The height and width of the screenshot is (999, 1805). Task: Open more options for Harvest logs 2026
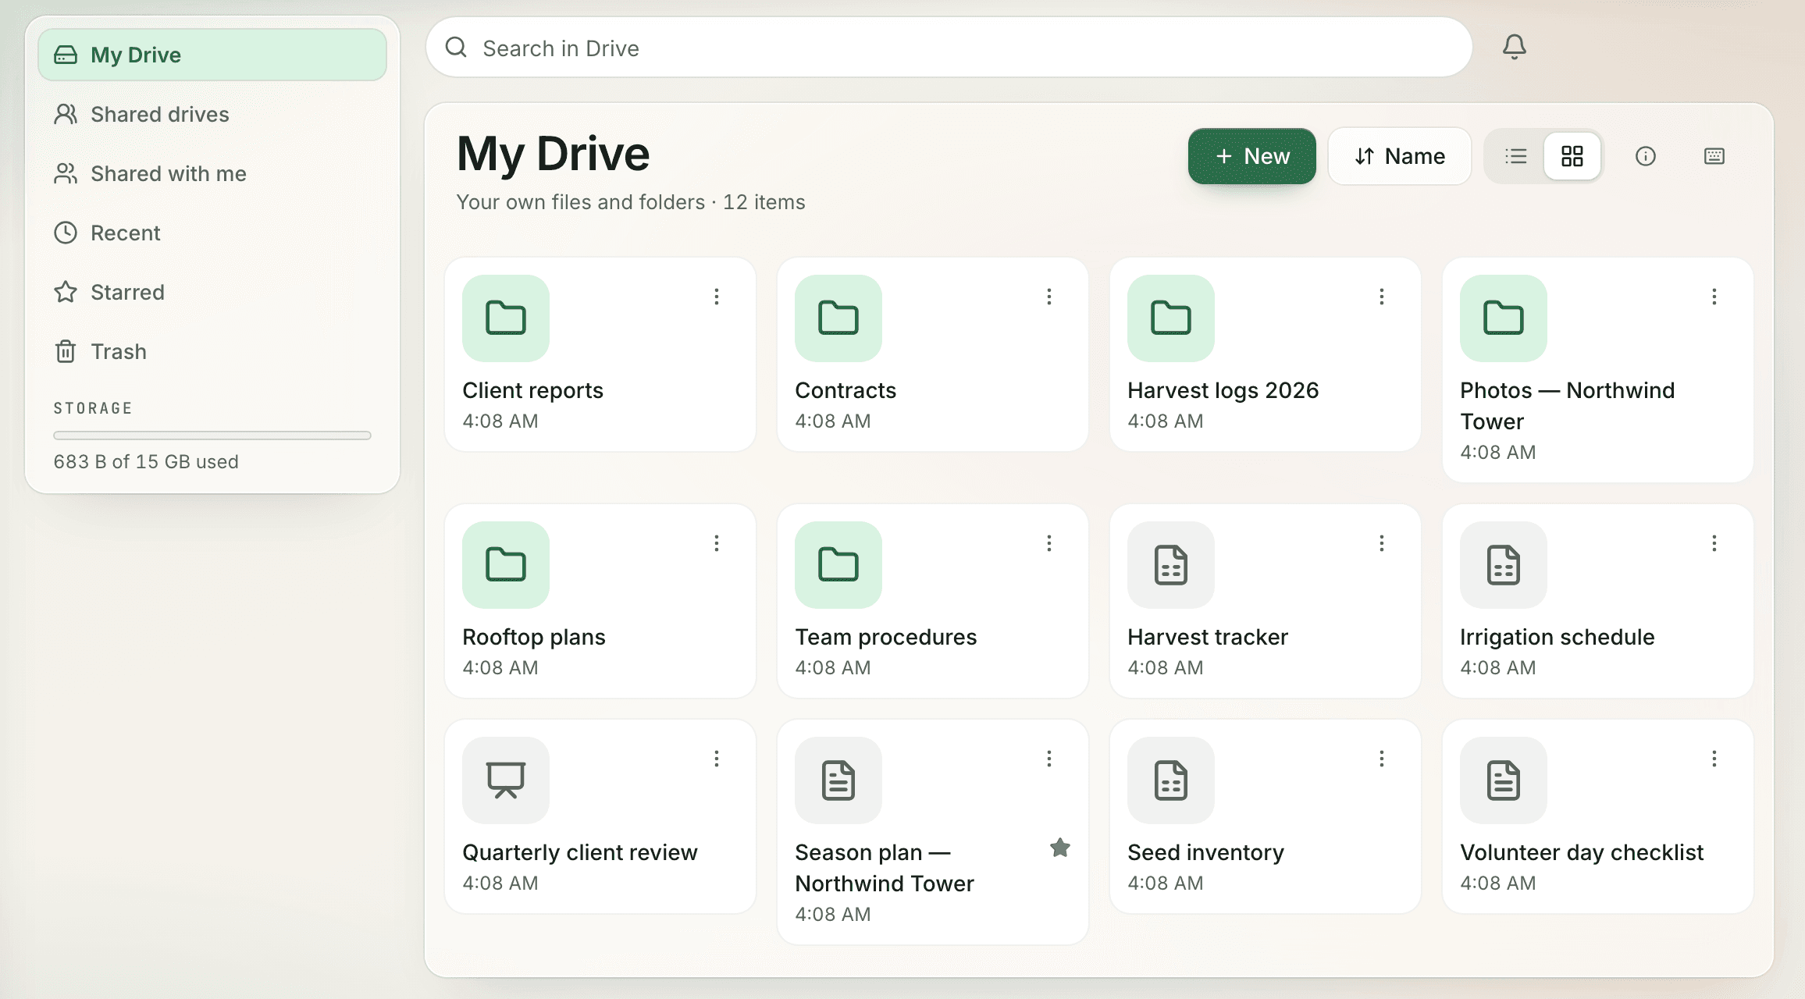(x=1381, y=297)
